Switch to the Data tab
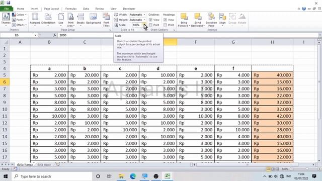Viewport: 322px width, 181px height. 86,9
